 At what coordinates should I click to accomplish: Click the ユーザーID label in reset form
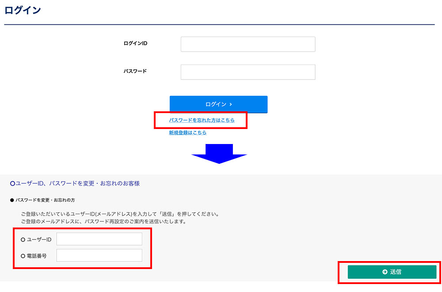pos(40,239)
